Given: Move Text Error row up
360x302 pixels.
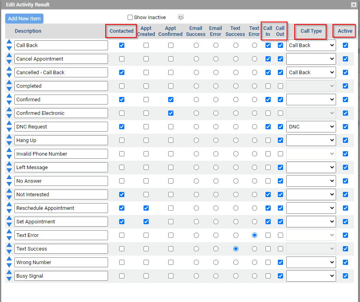Looking at the screenshot, I should [x=9, y=232].
